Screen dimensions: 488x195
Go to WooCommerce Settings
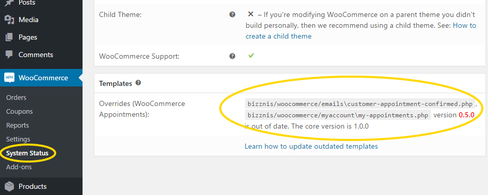coord(18,139)
